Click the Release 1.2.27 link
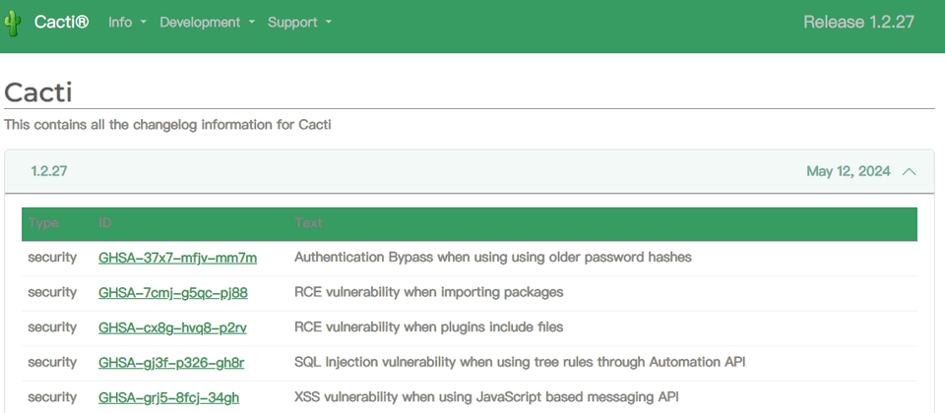This screenshot has width=945, height=413. [858, 23]
